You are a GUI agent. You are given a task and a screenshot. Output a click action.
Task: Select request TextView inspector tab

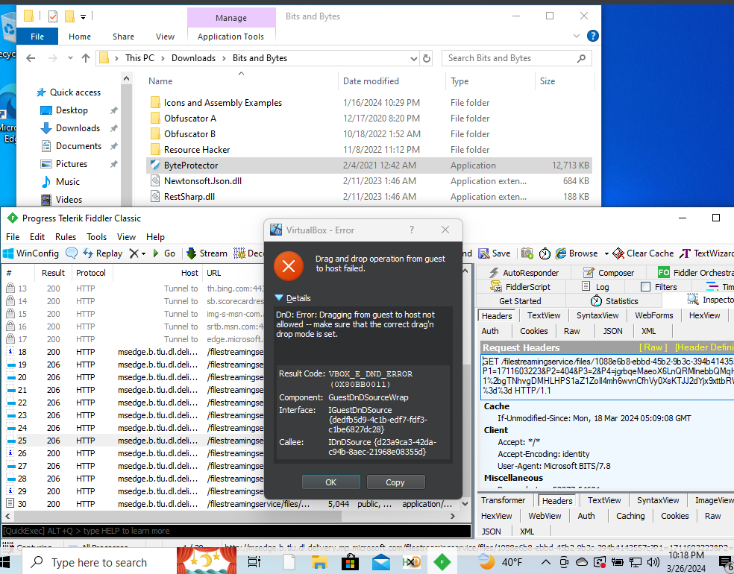pyautogui.click(x=544, y=315)
